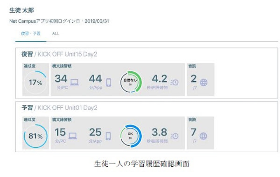This screenshot has height=177, width=280.
Task: Click the 4.2 秒/回答時間 value
Action: (159, 80)
